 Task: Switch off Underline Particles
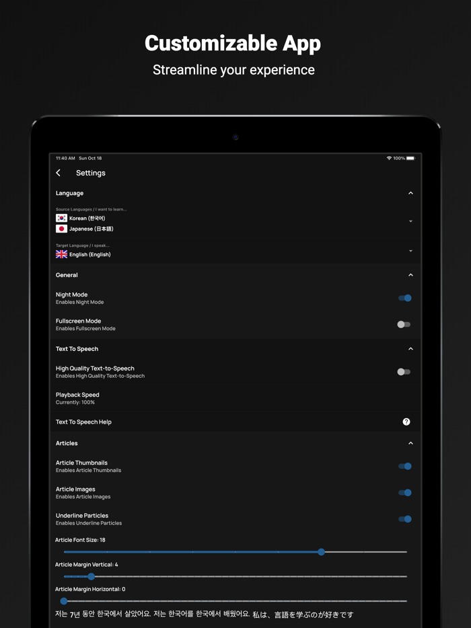tap(404, 519)
